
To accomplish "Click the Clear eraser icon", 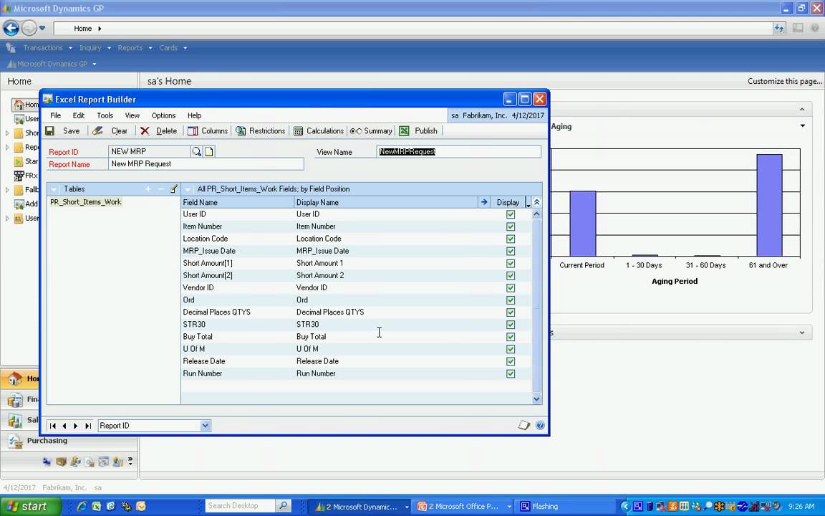I will click(x=97, y=130).
